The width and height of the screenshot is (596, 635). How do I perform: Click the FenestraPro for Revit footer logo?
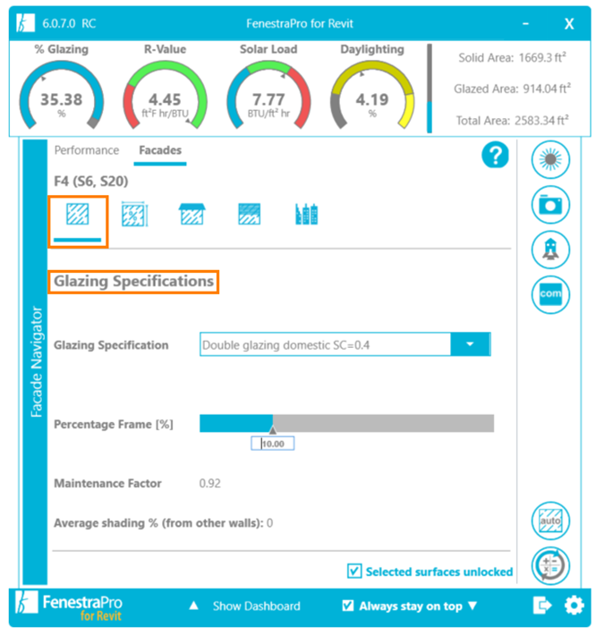tap(69, 605)
